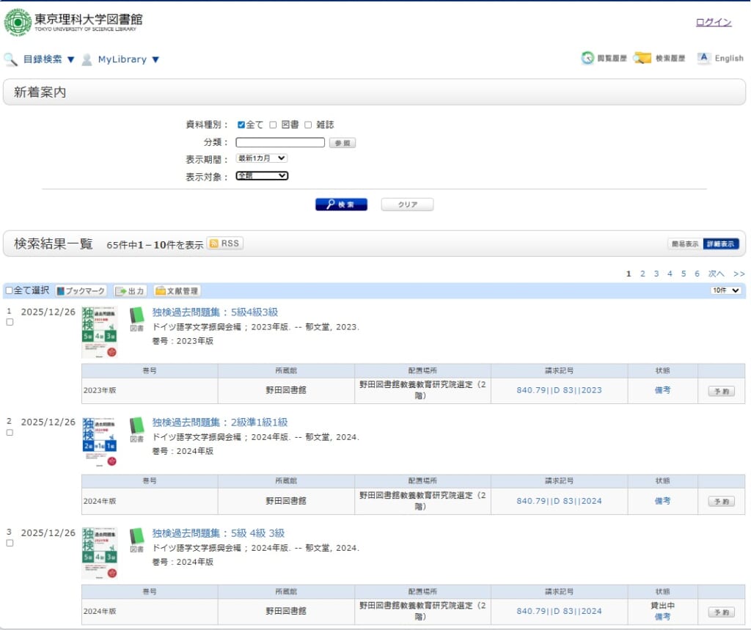Switch language via the English icon
This screenshot has height=630, width=751.
click(x=704, y=59)
